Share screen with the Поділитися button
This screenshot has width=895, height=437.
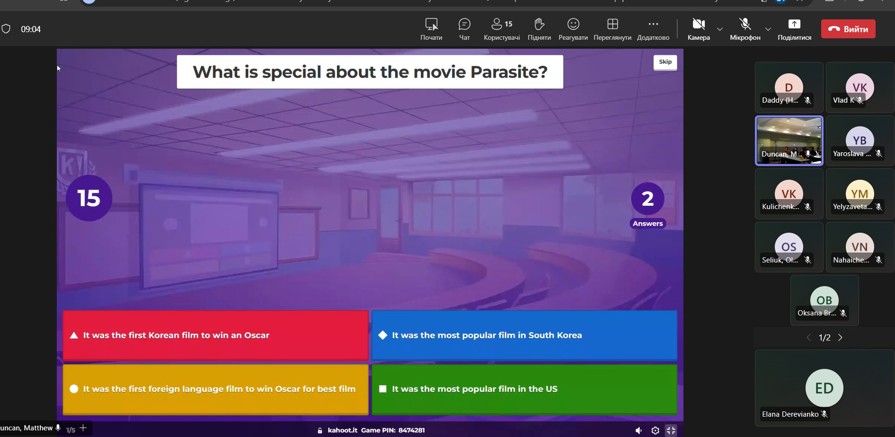pyautogui.click(x=794, y=29)
